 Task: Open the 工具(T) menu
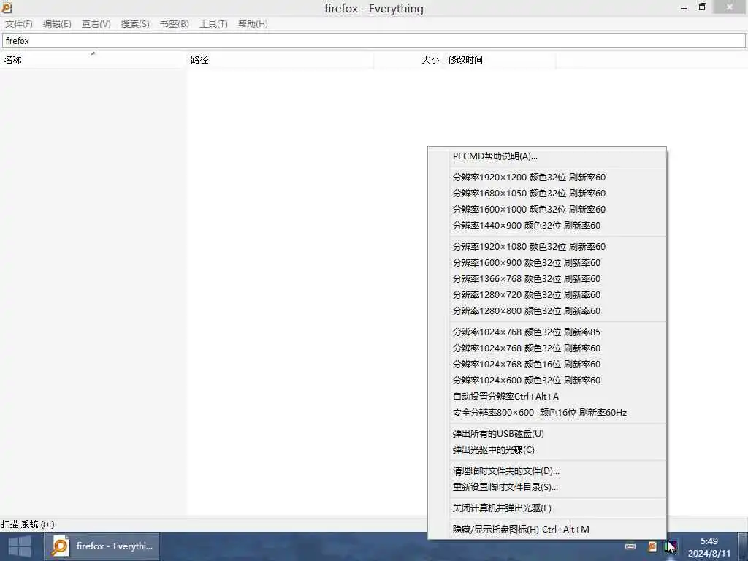coord(213,24)
